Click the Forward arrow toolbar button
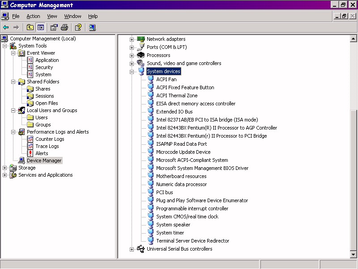 pyautogui.click(x=16, y=27)
